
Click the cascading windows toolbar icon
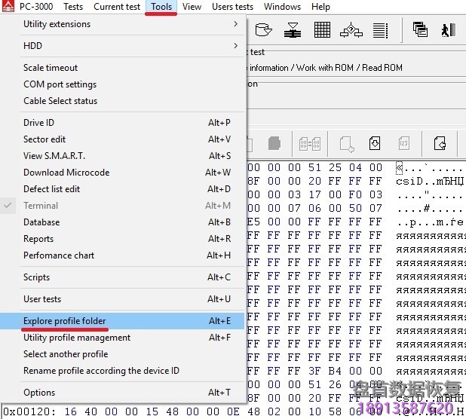[420, 29]
